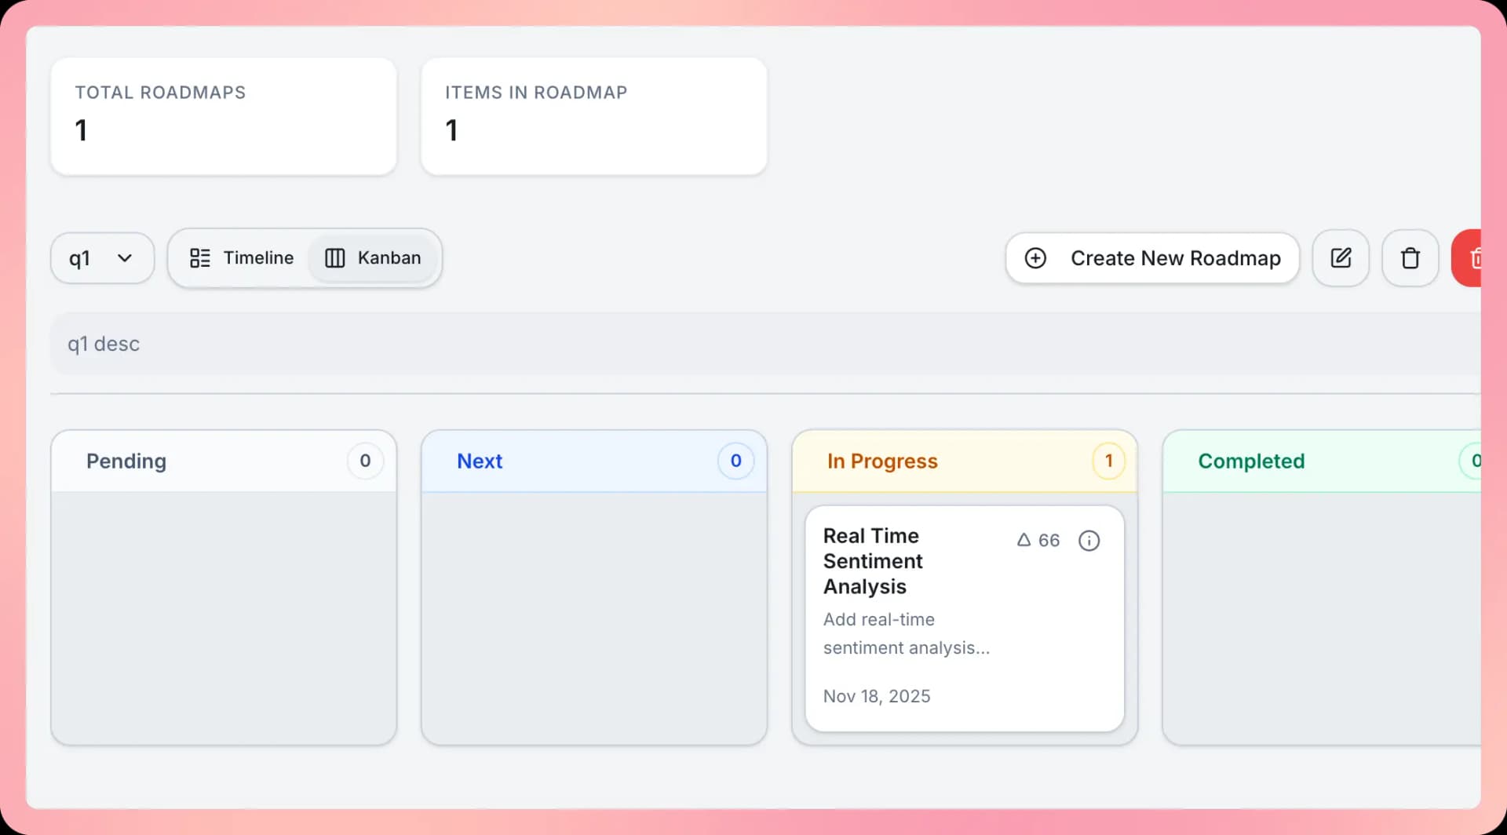The height and width of the screenshot is (835, 1507).
Task: Switch to Kanban view
Action: 374,258
